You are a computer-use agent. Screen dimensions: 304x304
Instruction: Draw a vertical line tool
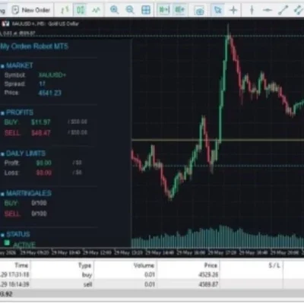(x=252, y=10)
